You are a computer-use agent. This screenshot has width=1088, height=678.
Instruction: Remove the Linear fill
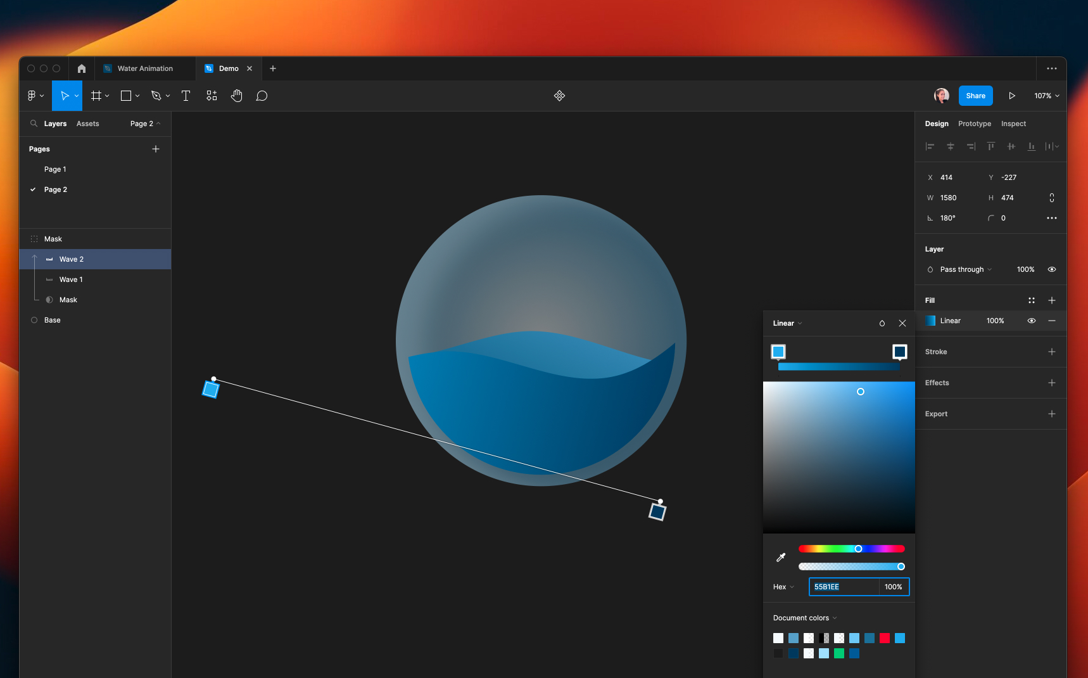[x=1052, y=321]
